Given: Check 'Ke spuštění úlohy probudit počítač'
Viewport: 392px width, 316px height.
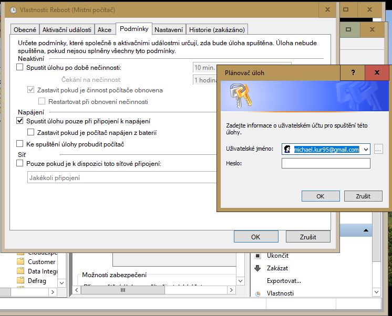Looking at the screenshot, I should pos(20,144).
